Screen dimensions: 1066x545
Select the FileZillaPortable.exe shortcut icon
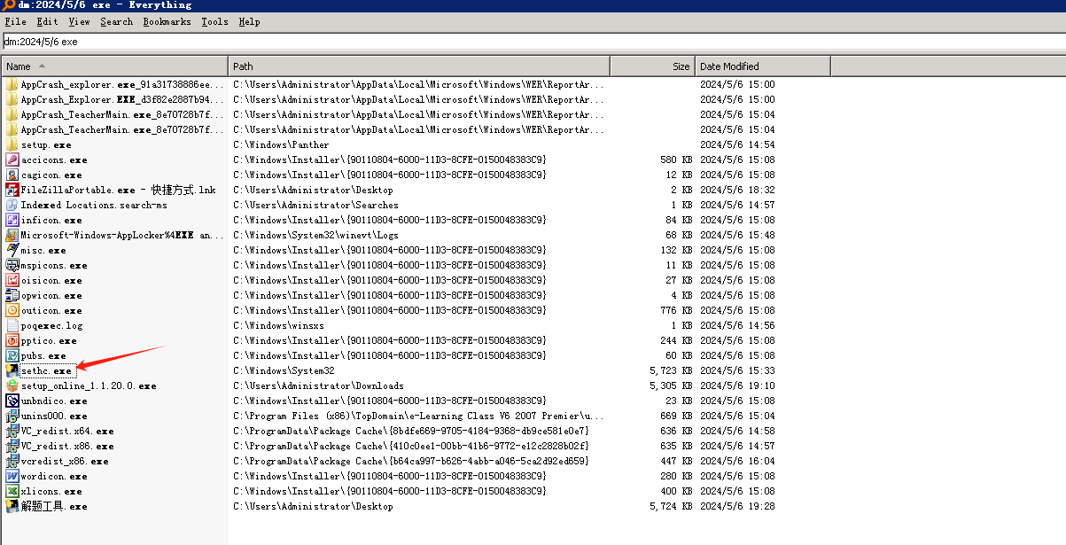(x=12, y=190)
